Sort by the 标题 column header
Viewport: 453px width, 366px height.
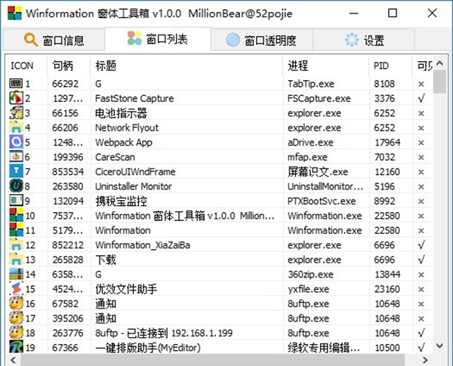(186, 66)
